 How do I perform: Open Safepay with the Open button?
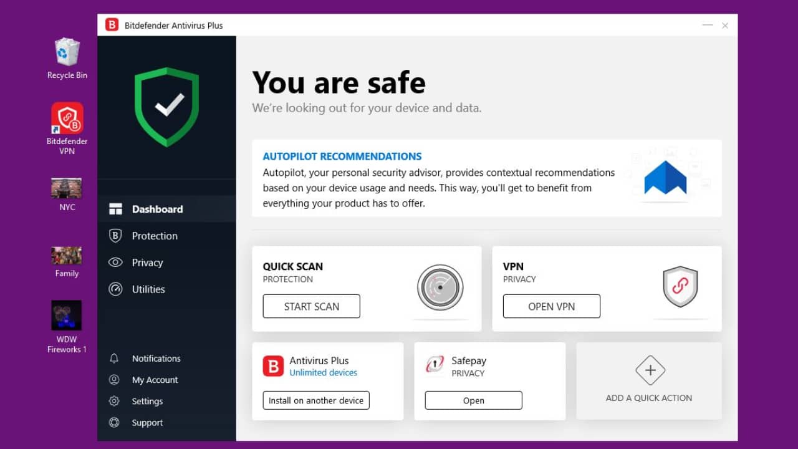(x=474, y=400)
